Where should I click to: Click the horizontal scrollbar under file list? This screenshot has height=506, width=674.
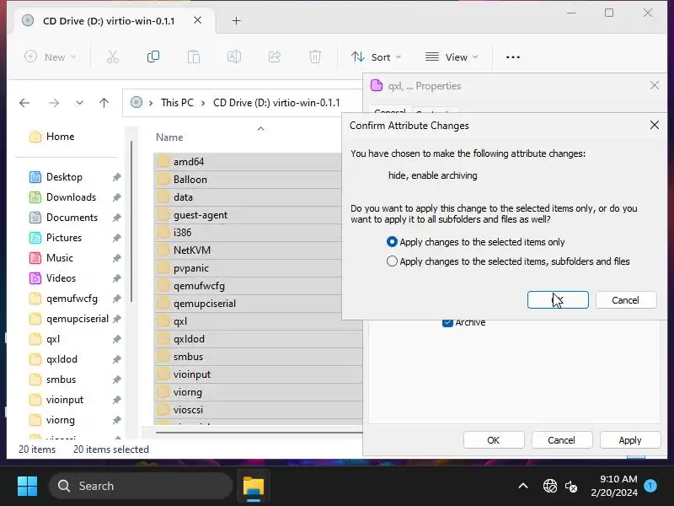259,432
